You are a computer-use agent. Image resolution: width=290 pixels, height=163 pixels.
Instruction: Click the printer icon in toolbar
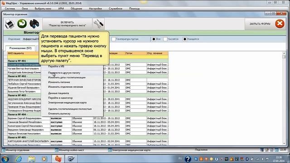[10, 24]
